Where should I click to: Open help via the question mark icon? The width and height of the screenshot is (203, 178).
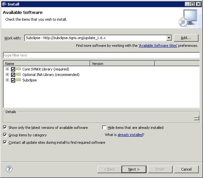(x=9, y=169)
